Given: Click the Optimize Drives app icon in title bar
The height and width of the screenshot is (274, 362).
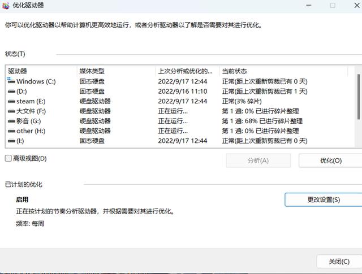Looking at the screenshot, I should coord(6,5).
